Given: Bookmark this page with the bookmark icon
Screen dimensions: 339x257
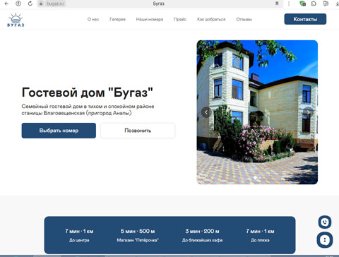Looking at the screenshot, I should click(277, 4).
